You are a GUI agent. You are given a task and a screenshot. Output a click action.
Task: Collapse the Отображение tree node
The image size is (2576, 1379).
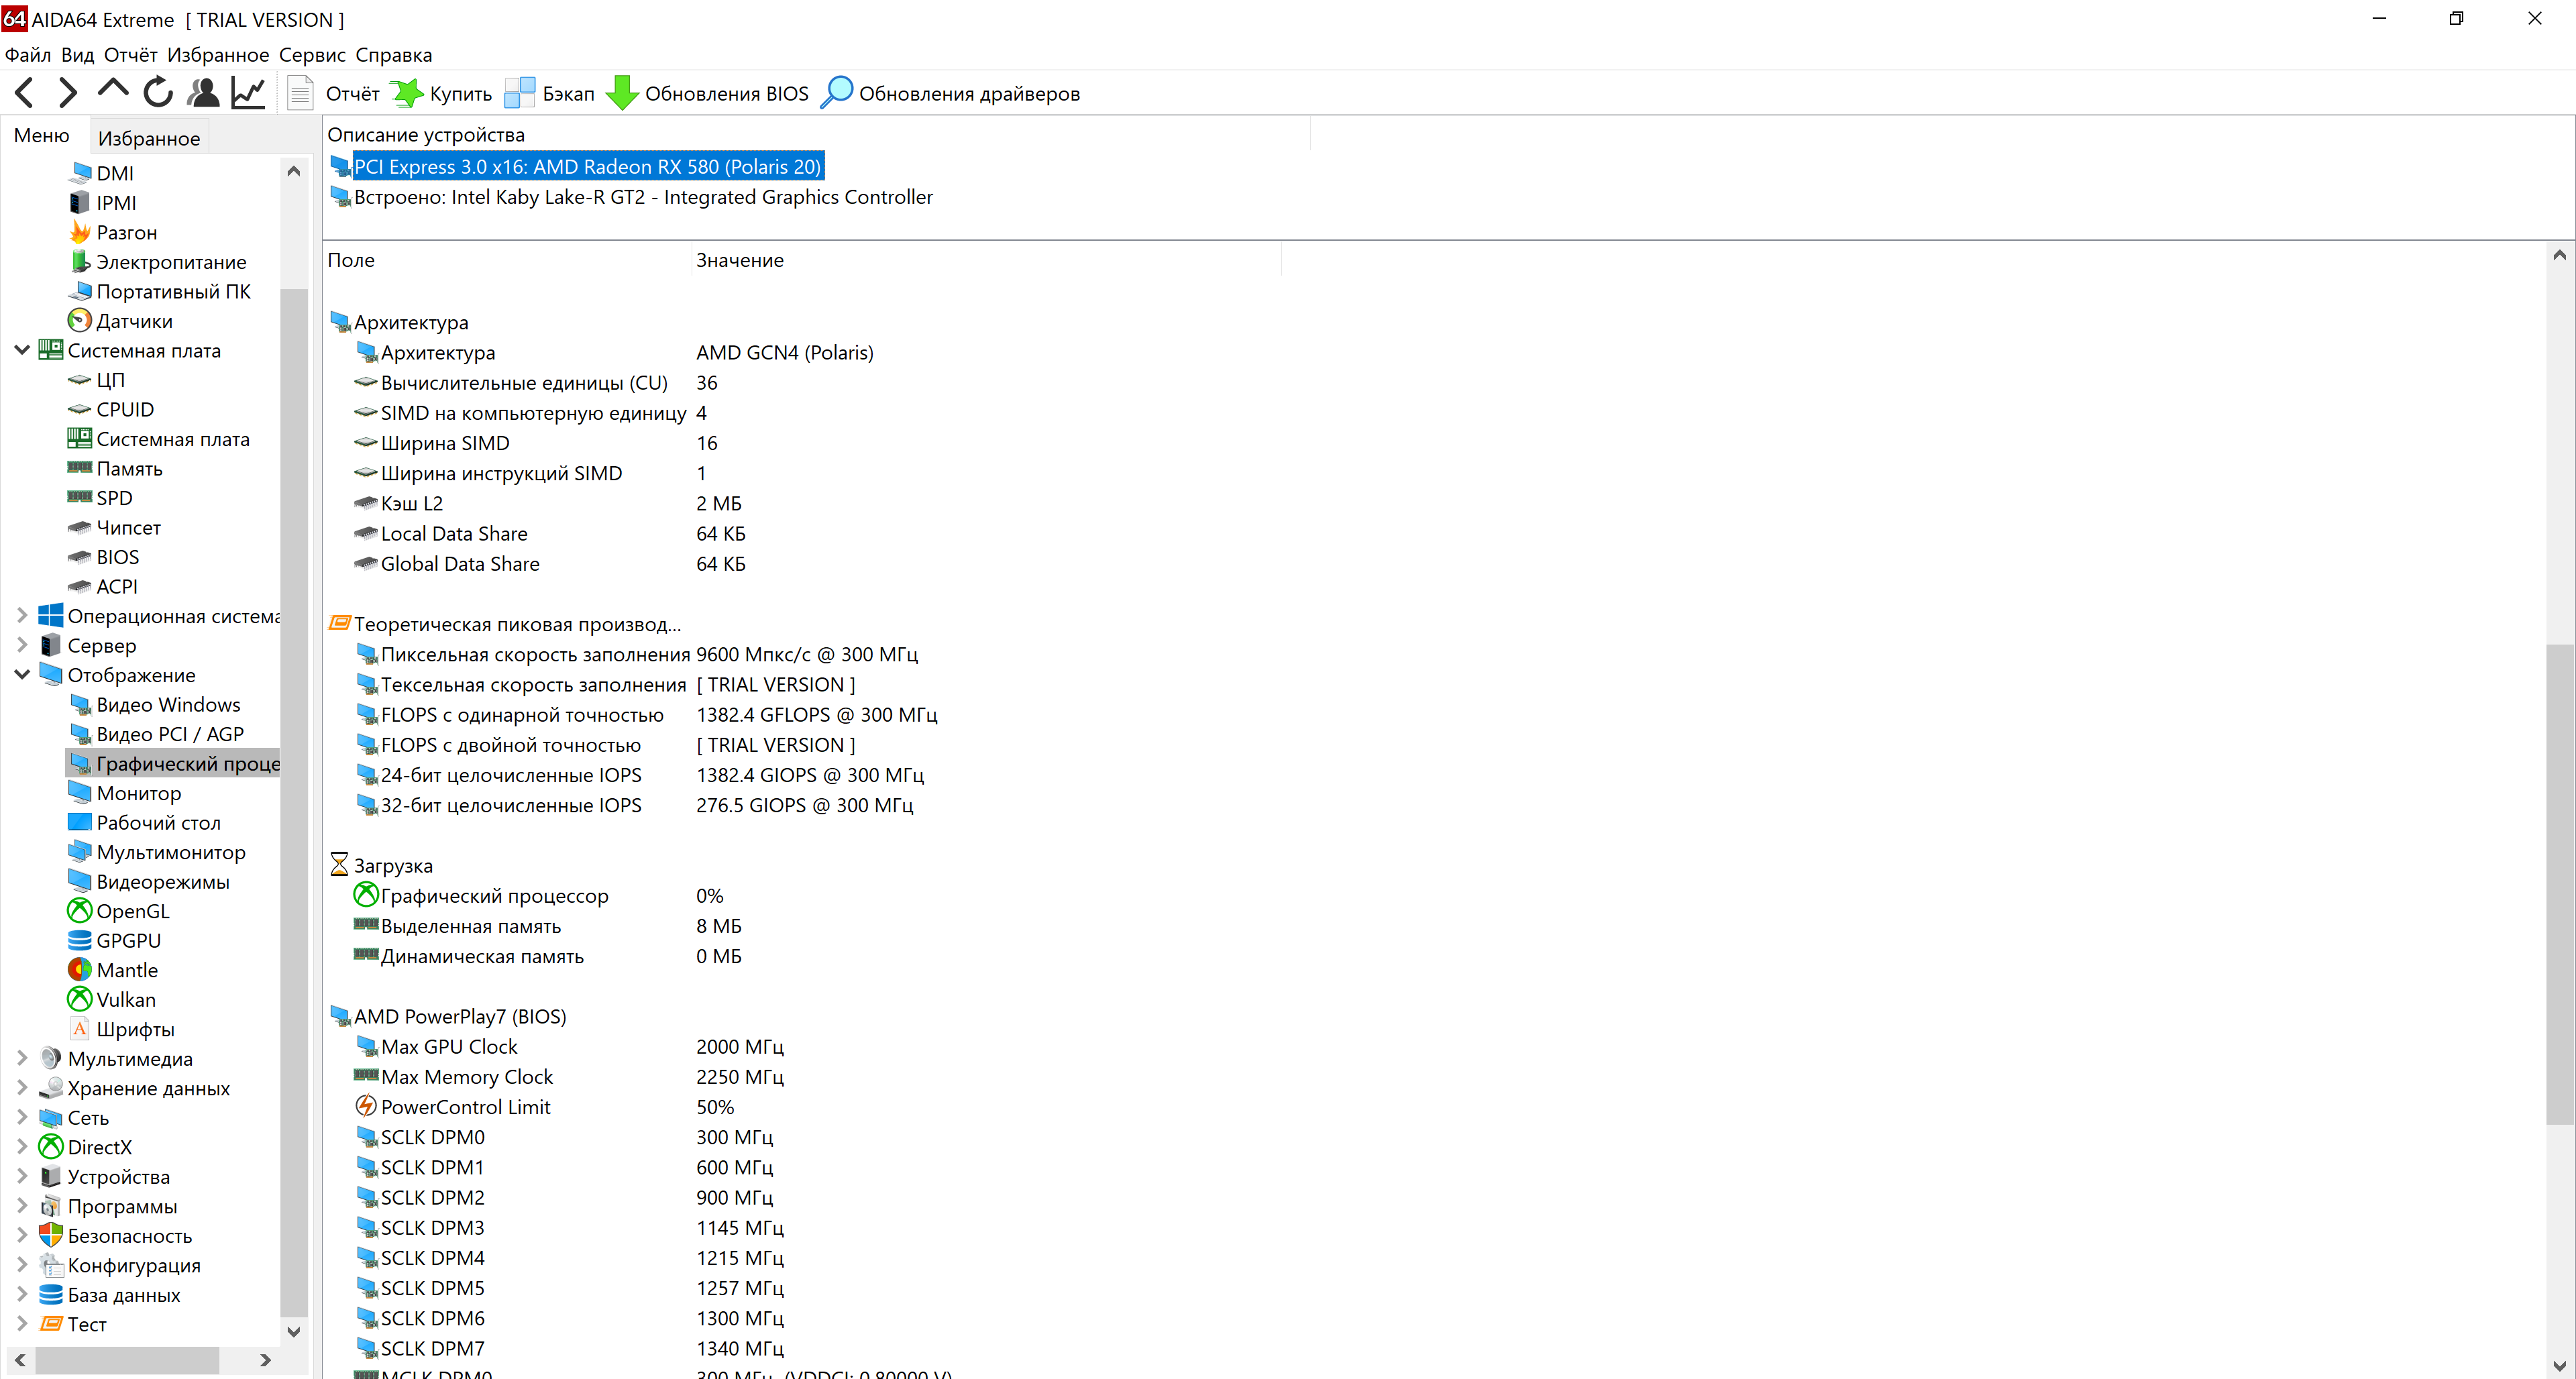click(x=22, y=675)
